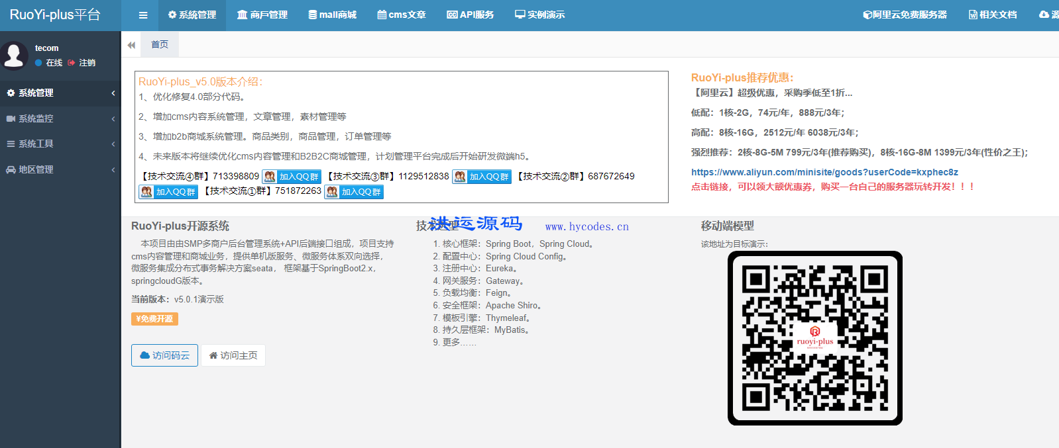Open 相关文档 in the top bar

[x=993, y=15]
